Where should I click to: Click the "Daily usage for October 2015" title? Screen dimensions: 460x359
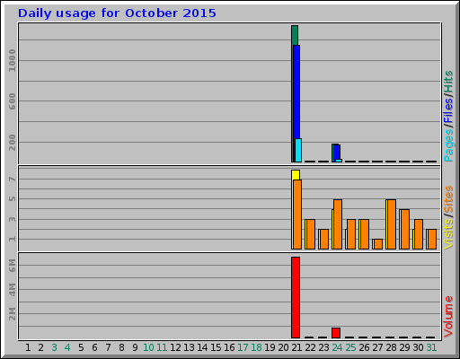(x=117, y=13)
